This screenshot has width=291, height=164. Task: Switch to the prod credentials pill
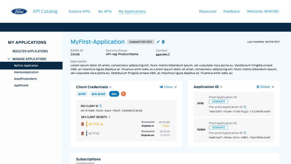[82, 94]
